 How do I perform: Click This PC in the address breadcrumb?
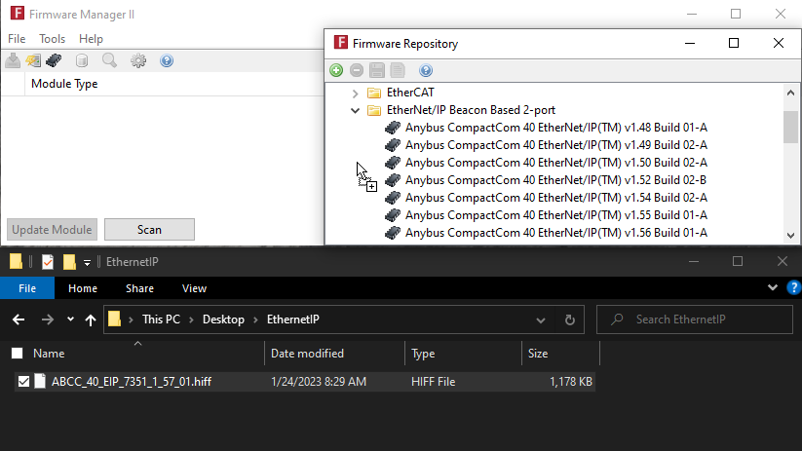pyautogui.click(x=161, y=319)
